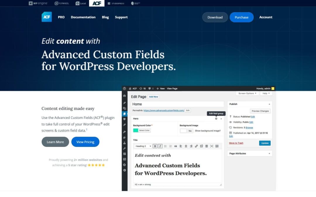Open the Documentation menu in the site navigation
Viewport: 316px width, 197px height.
[x=83, y=17]
